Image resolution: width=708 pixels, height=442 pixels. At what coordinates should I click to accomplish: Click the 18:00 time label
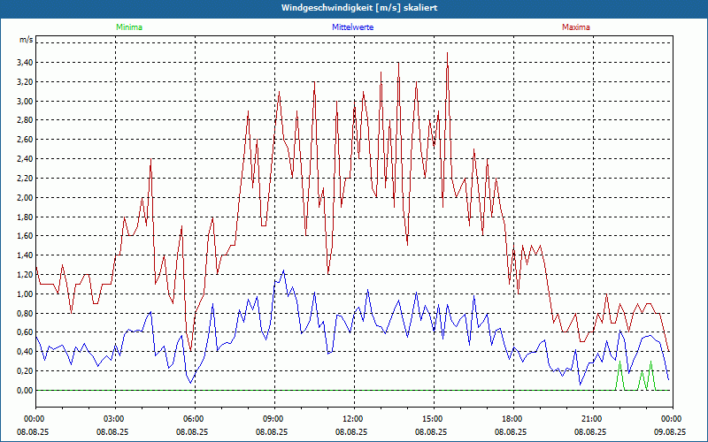(513, 419)
